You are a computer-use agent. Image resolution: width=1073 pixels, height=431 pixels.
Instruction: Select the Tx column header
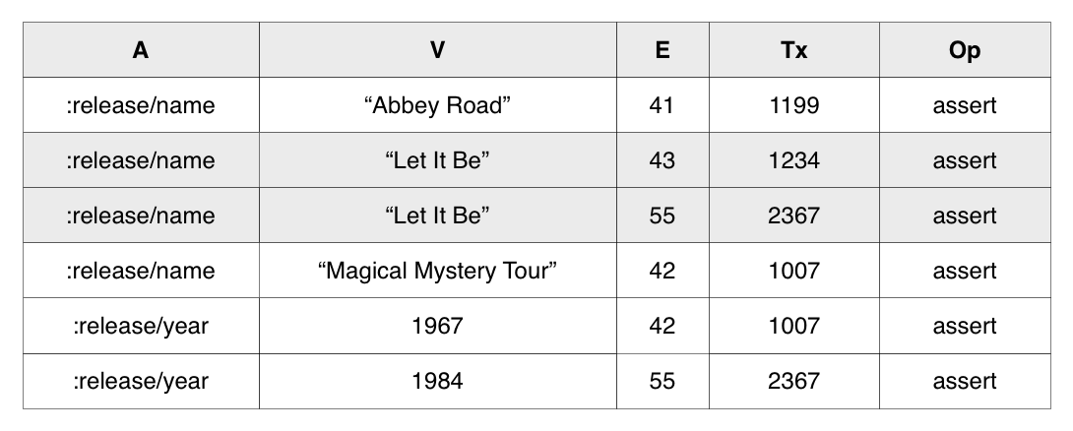tap(794, 50)
